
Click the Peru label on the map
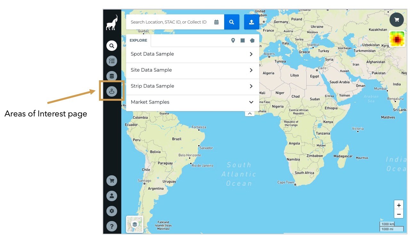137,140
